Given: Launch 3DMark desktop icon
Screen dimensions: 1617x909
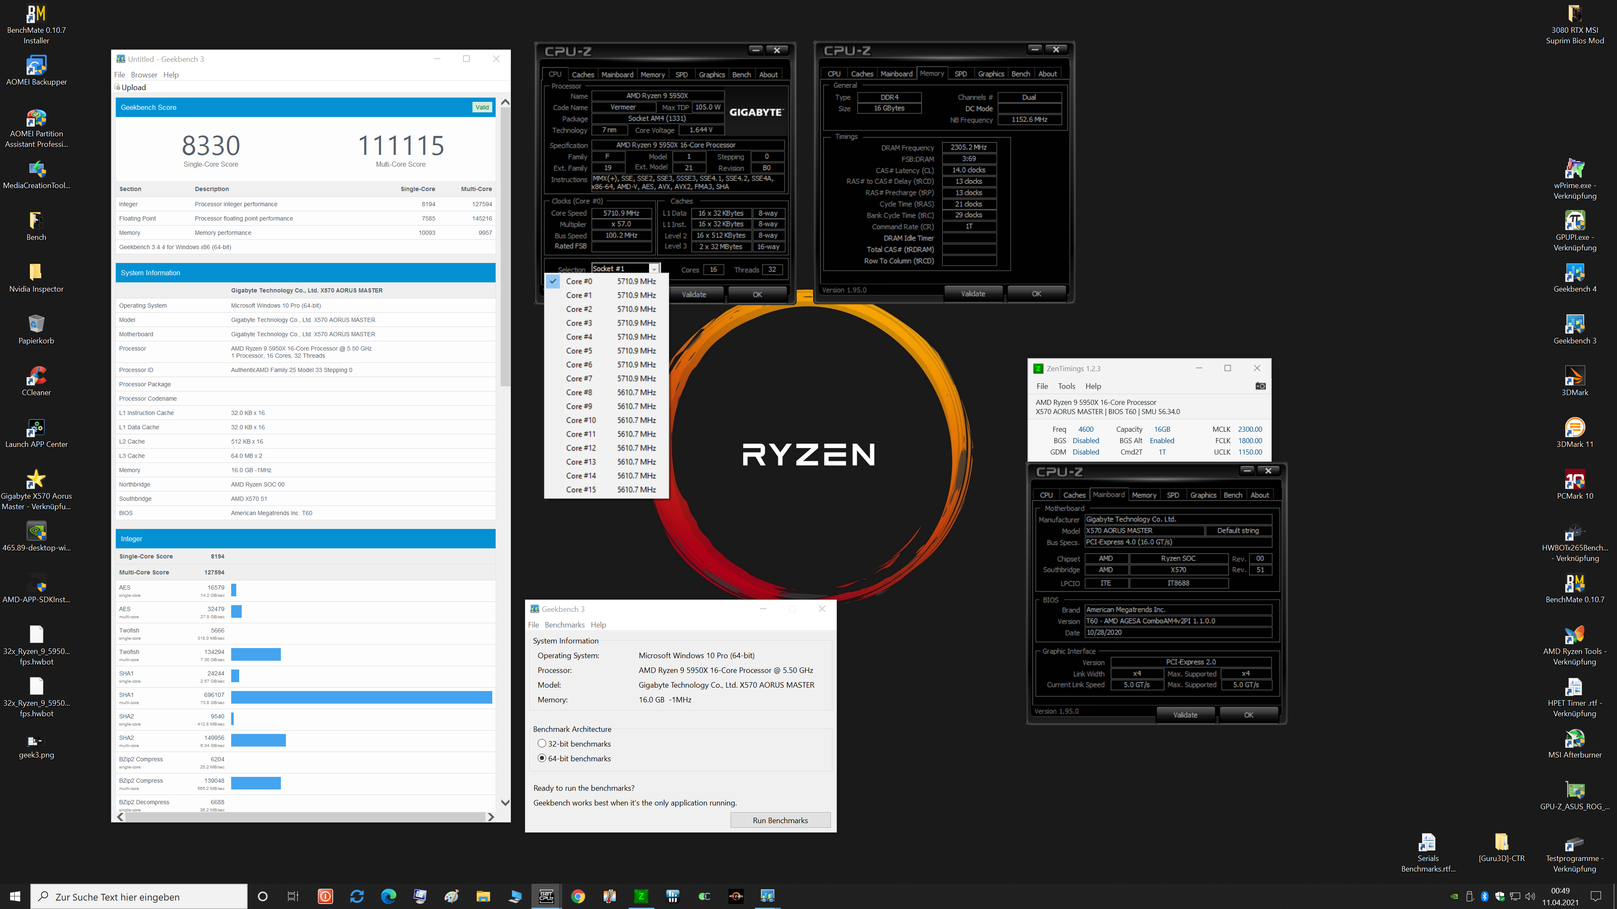Looking at the screenshot, I should [1574, 381].
